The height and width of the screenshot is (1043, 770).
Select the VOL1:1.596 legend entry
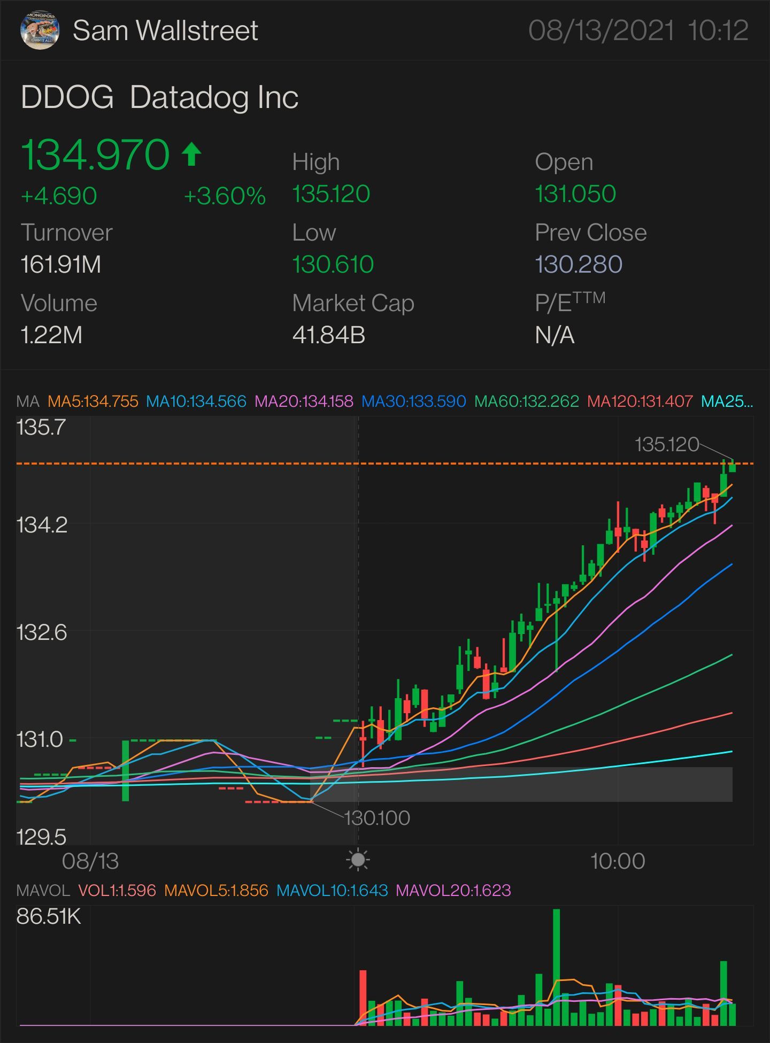(117, 890)
